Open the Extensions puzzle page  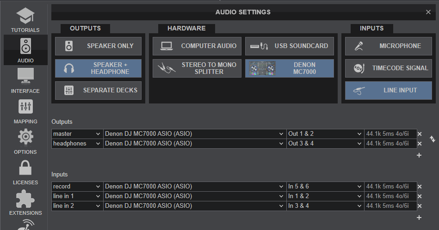tap(25, 202)
